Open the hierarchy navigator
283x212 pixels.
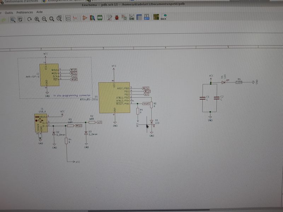pyautogui.click(x=68, y=18)
